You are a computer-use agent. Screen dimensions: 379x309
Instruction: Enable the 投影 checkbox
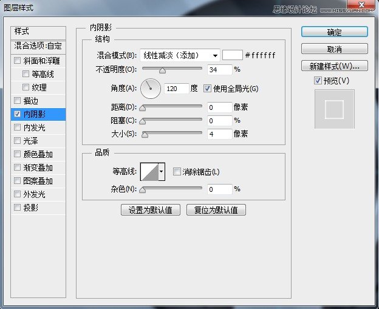point(17,207)
